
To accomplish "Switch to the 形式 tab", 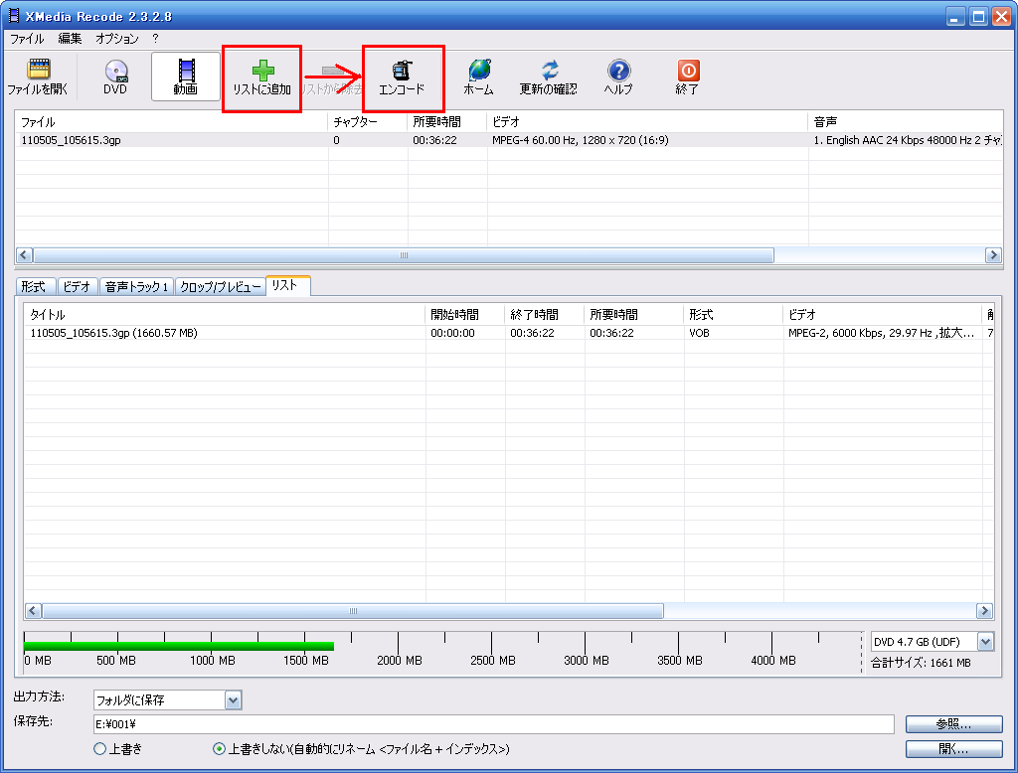I will click(x=34, y=286).
